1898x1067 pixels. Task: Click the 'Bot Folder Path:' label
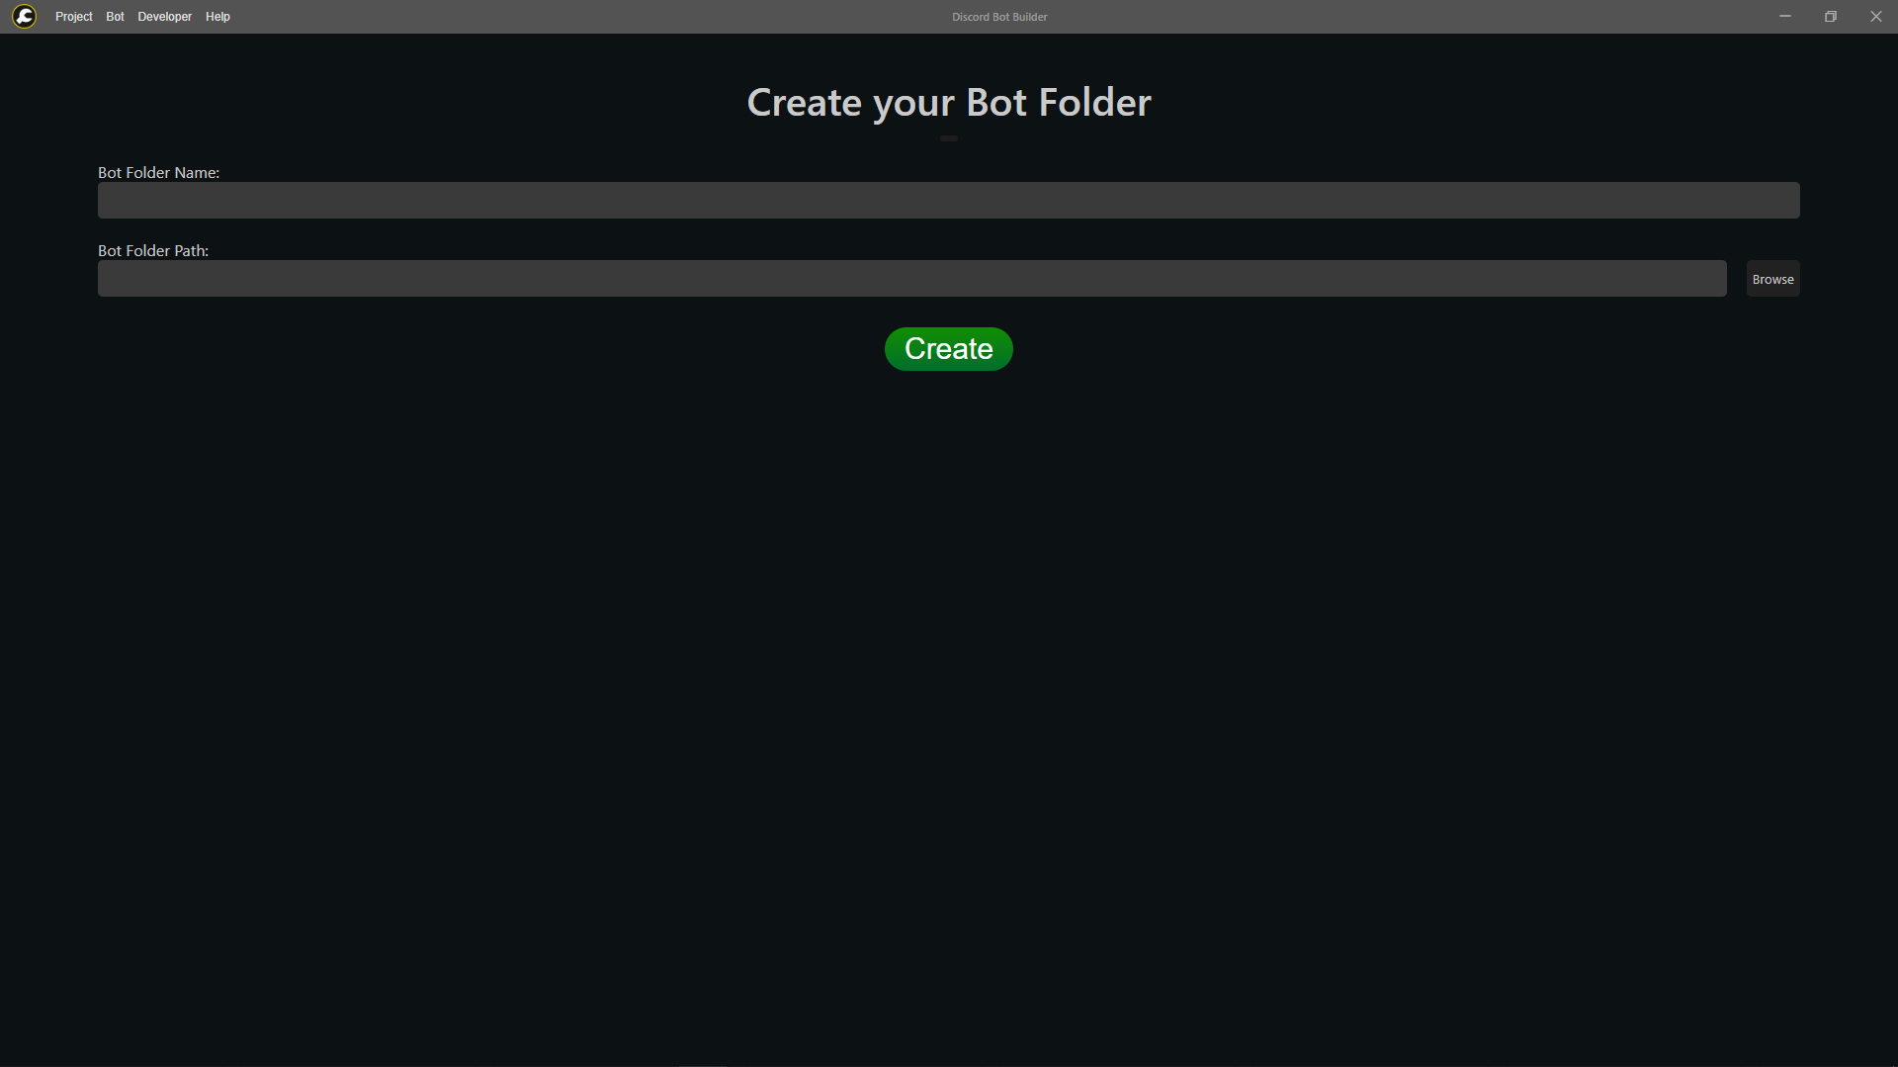pyautogui.click(x=153, y=250)
